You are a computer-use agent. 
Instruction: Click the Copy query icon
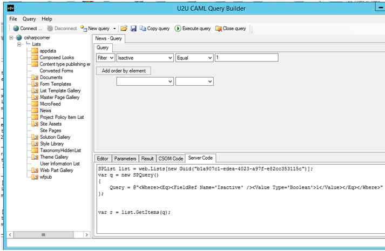(x=143, y=29)
